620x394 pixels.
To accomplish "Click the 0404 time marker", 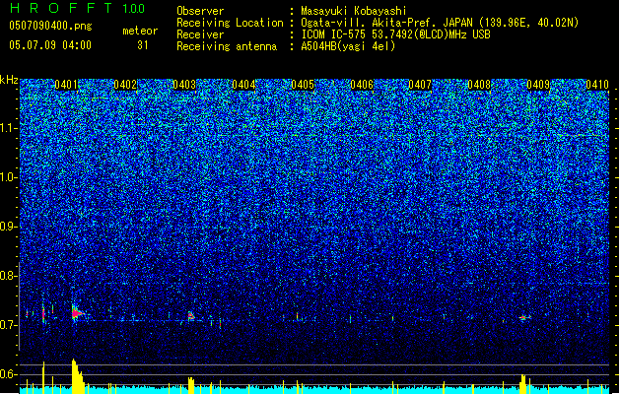I will (x=243, y=85).
